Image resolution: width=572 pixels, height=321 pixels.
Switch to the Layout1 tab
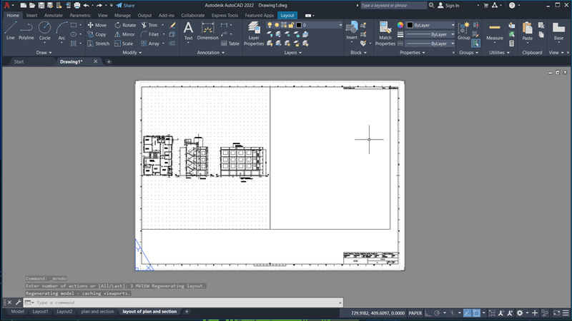[x=40, y=312]
